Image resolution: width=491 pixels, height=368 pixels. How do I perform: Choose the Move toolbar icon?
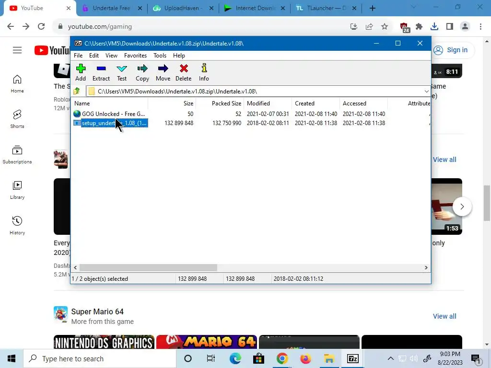pyautogui.click(x=163, y=73)
